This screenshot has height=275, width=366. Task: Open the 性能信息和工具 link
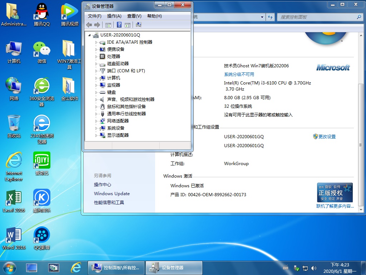click(109, 203)
